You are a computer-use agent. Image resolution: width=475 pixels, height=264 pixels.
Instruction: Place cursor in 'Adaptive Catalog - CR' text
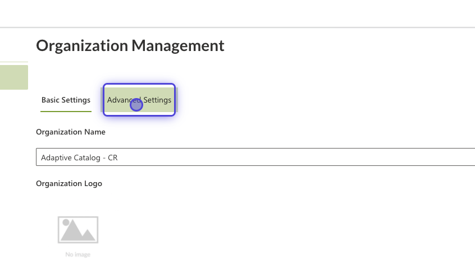79,158
